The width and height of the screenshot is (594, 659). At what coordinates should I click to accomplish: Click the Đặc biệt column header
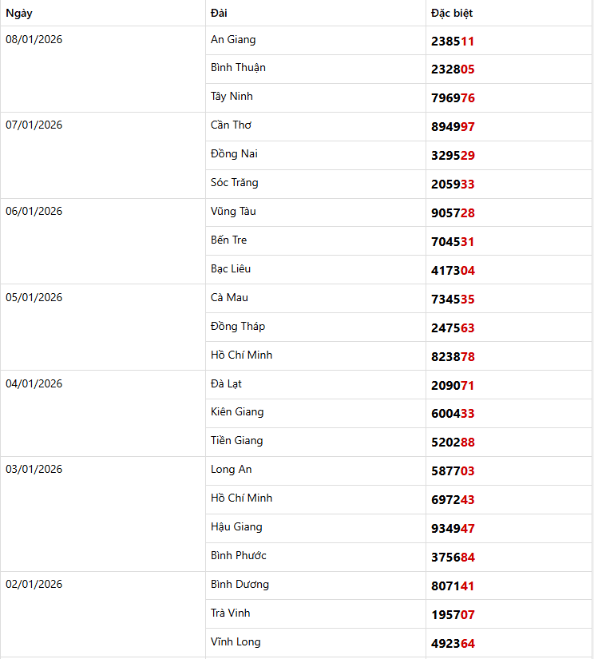point(452,13)
